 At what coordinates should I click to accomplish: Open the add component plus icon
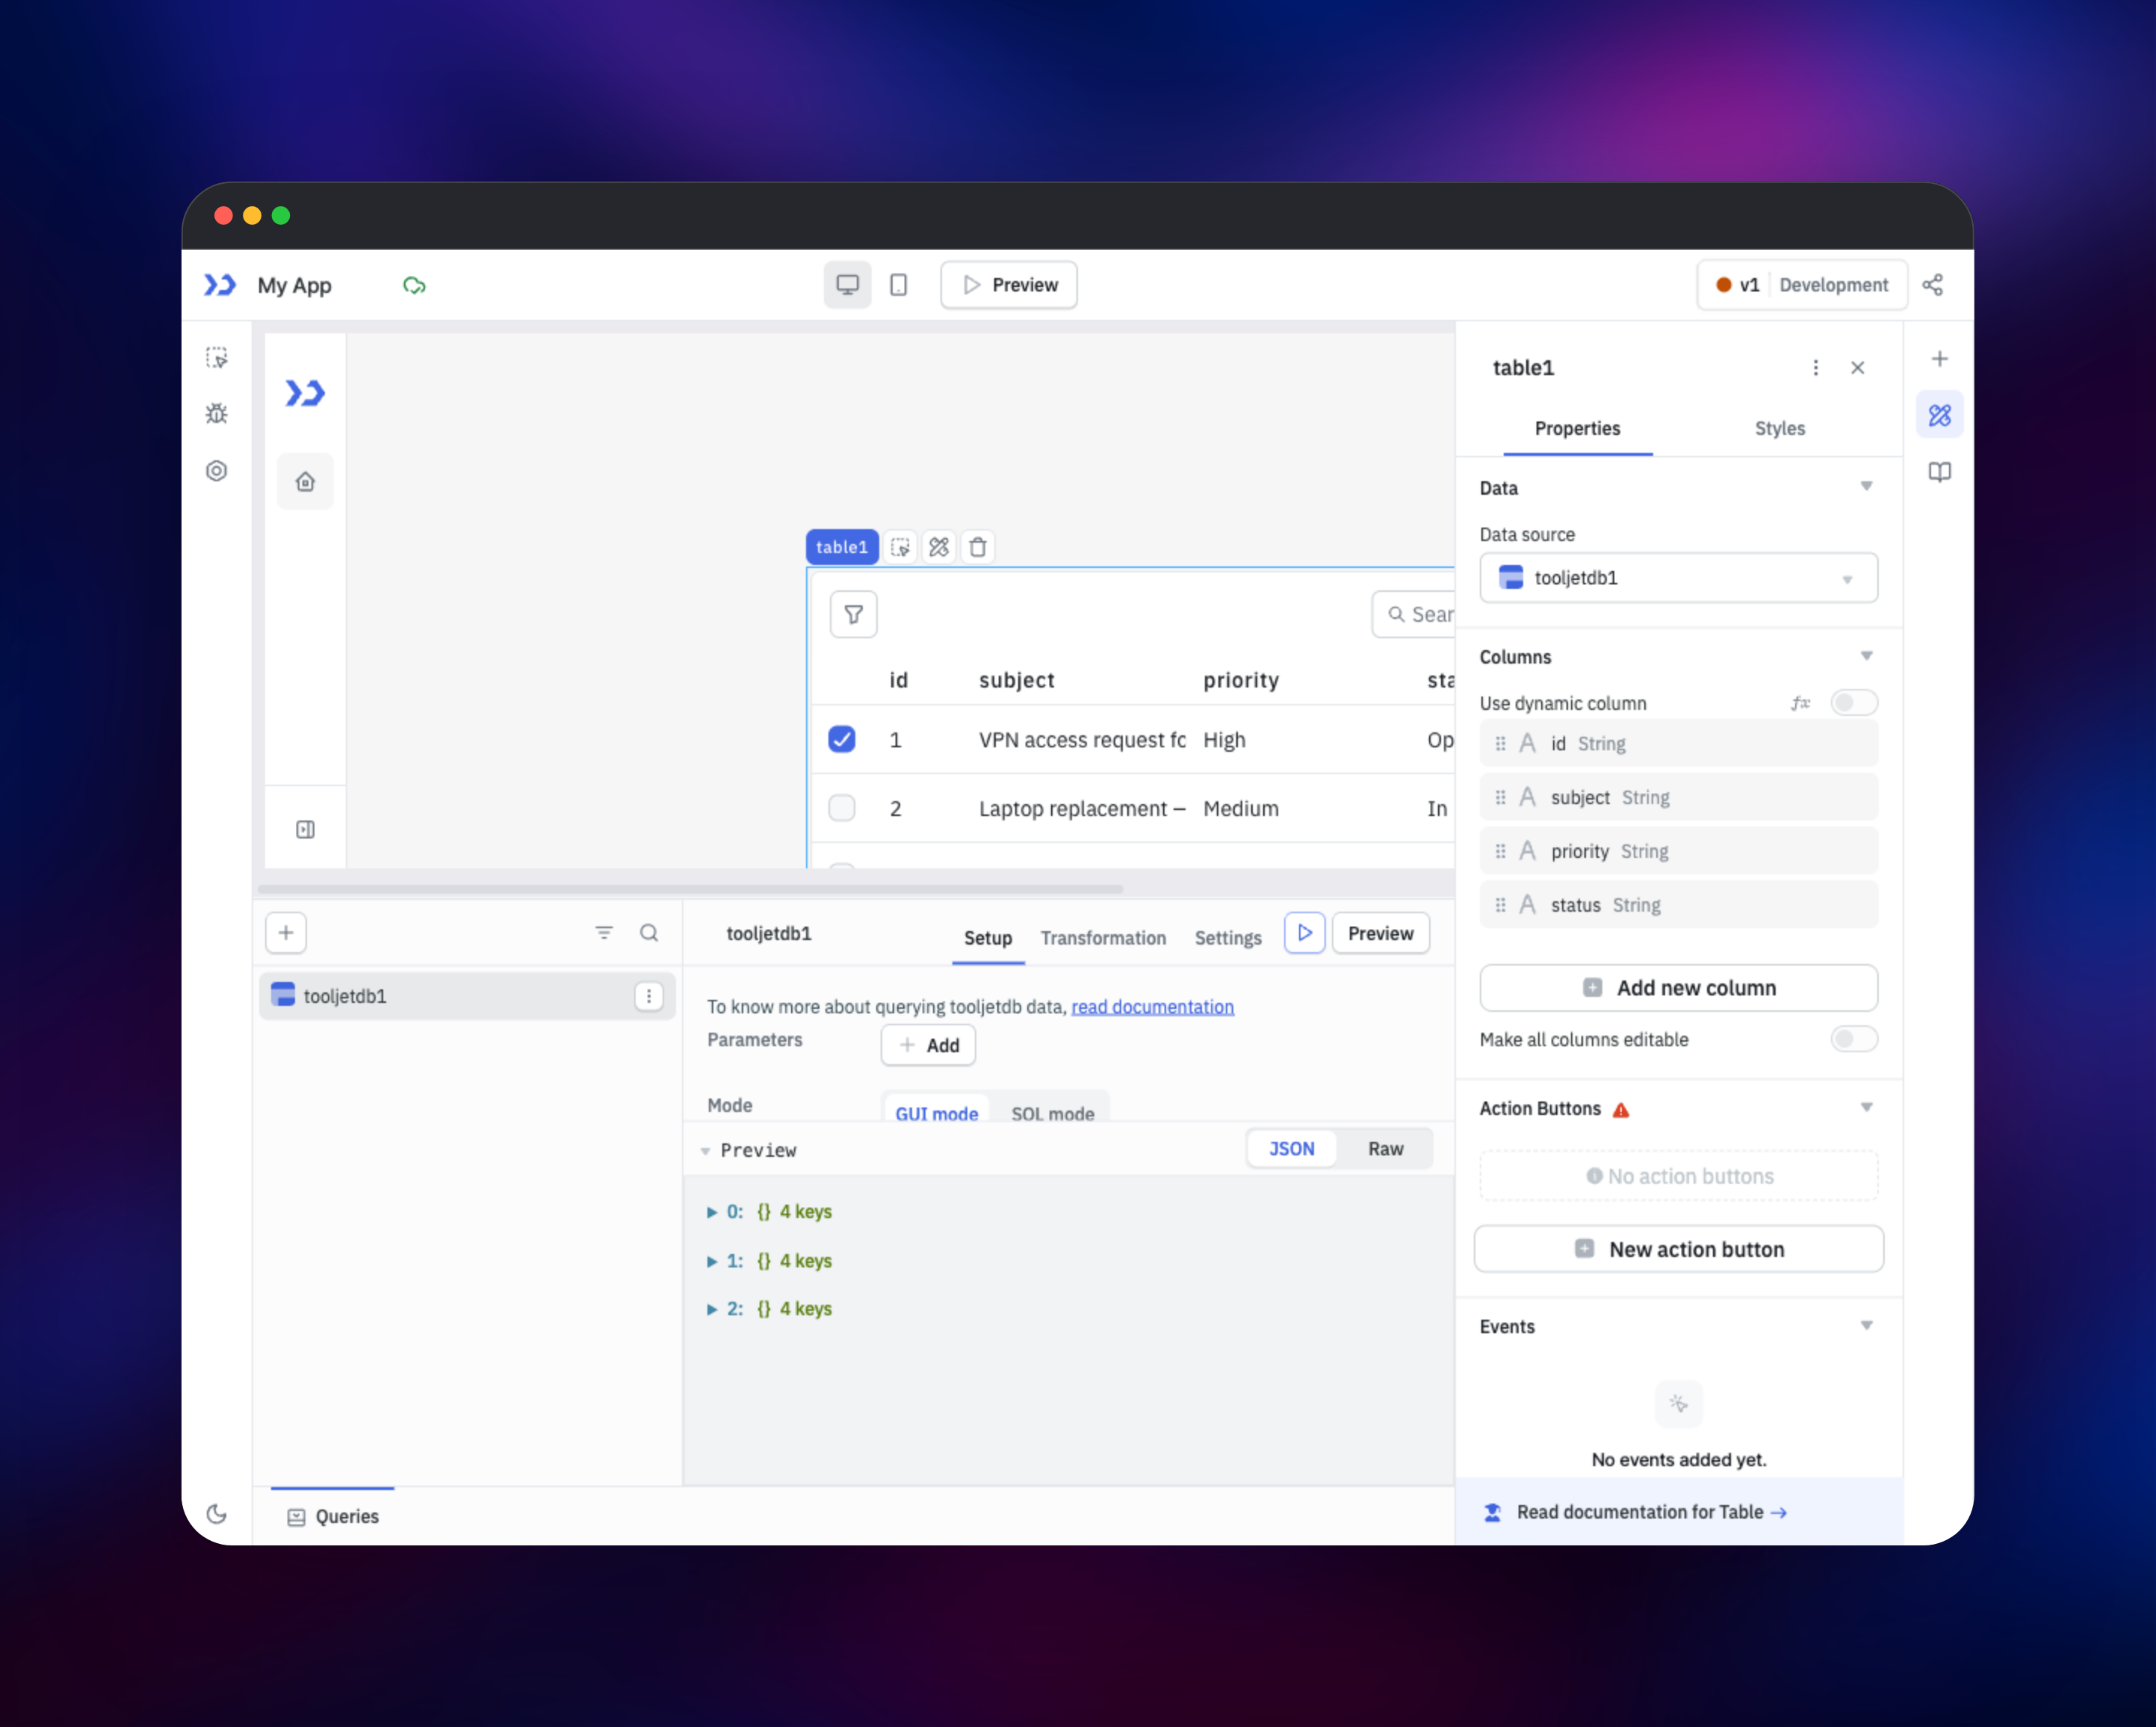1939,359
